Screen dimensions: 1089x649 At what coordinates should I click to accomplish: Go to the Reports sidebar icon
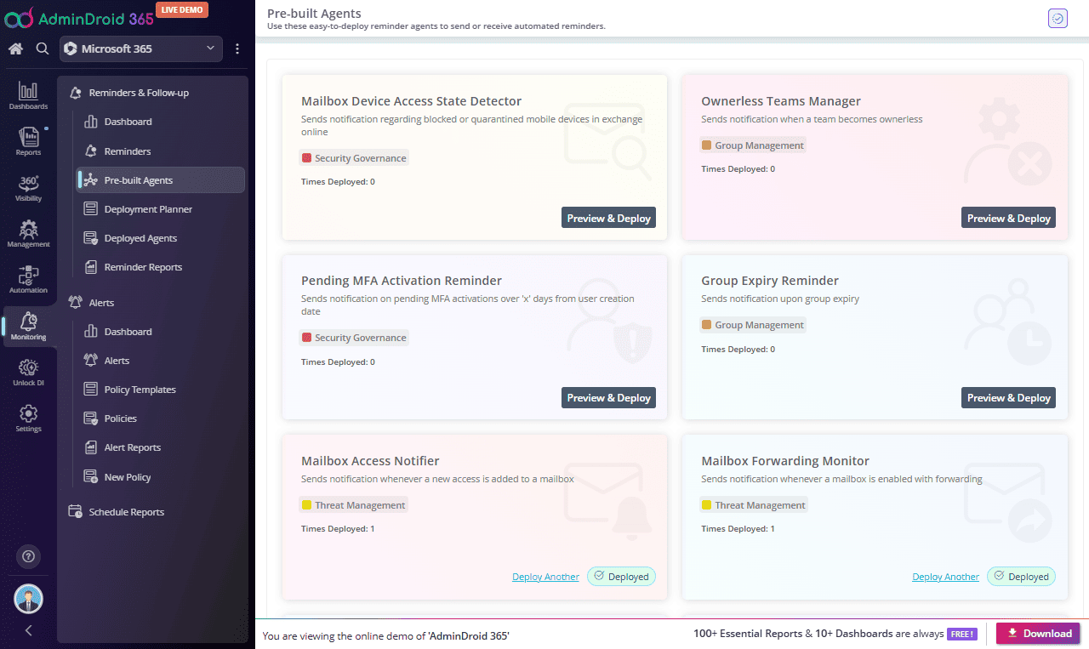coord(28,141)
